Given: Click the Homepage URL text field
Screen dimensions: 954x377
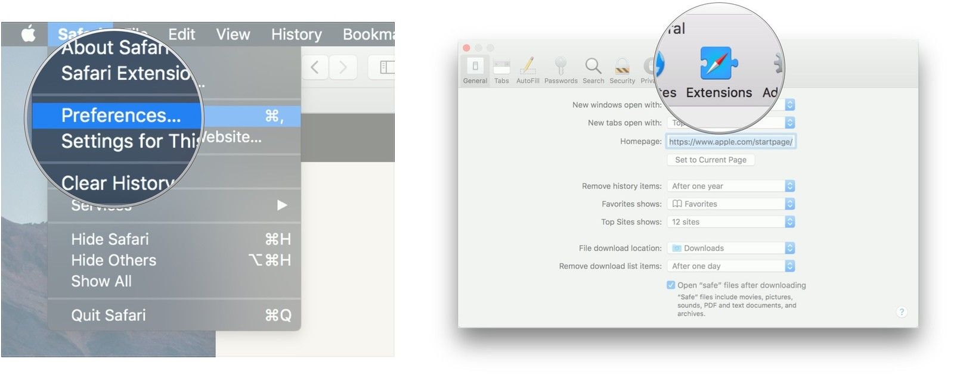Looking at the screenshot, I should tap(730, 142).
